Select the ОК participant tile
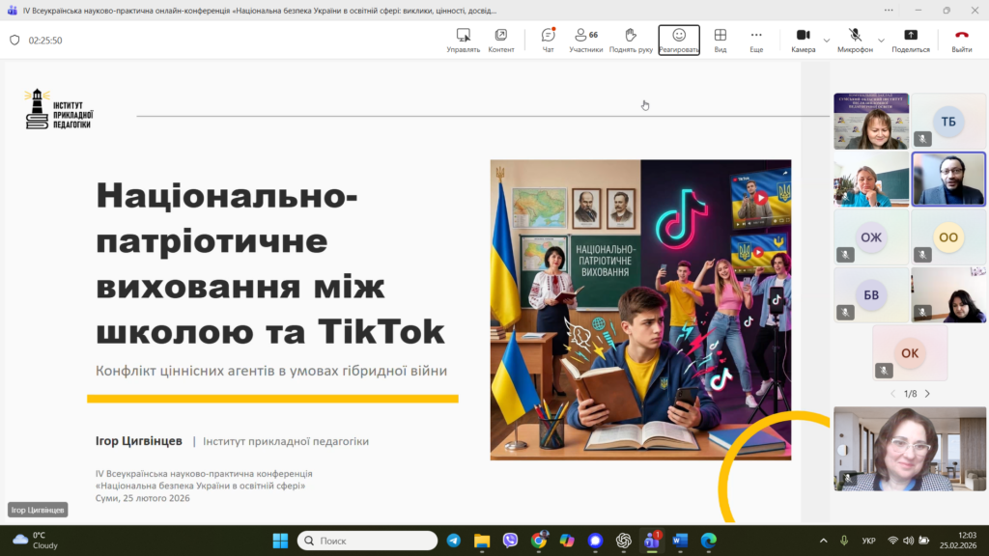 [910, 353]
